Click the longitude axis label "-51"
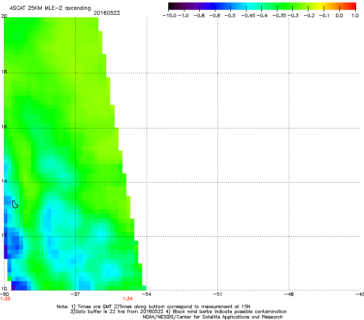 (x=217, y=294)
